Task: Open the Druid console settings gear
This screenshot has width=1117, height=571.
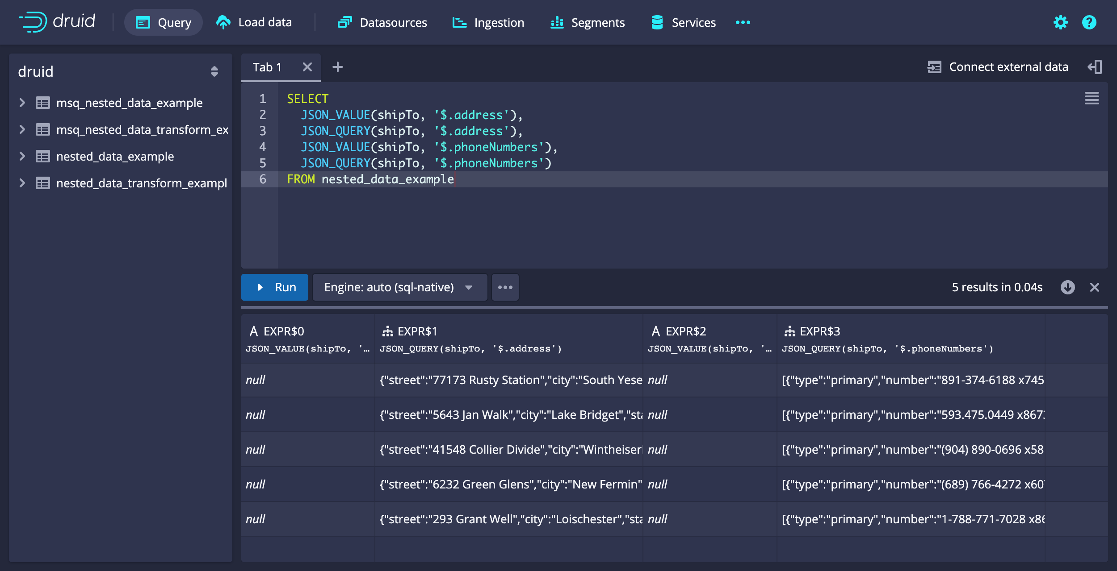Action: pyautogui.click(x=1061, y=22)
